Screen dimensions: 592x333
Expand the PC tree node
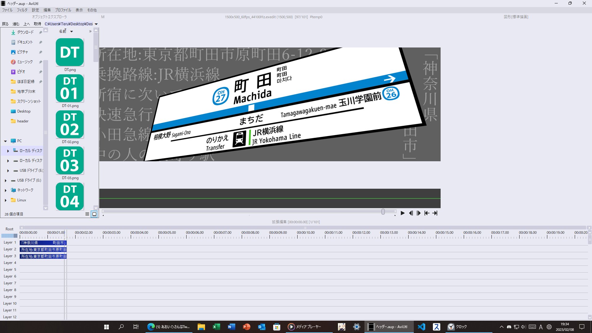5,141
